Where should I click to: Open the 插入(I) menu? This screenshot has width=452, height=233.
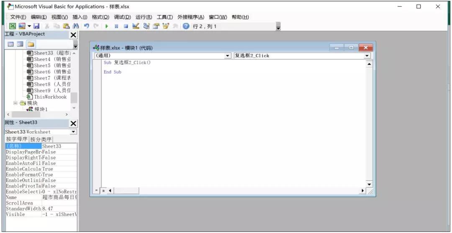click(x=80, y=17)
